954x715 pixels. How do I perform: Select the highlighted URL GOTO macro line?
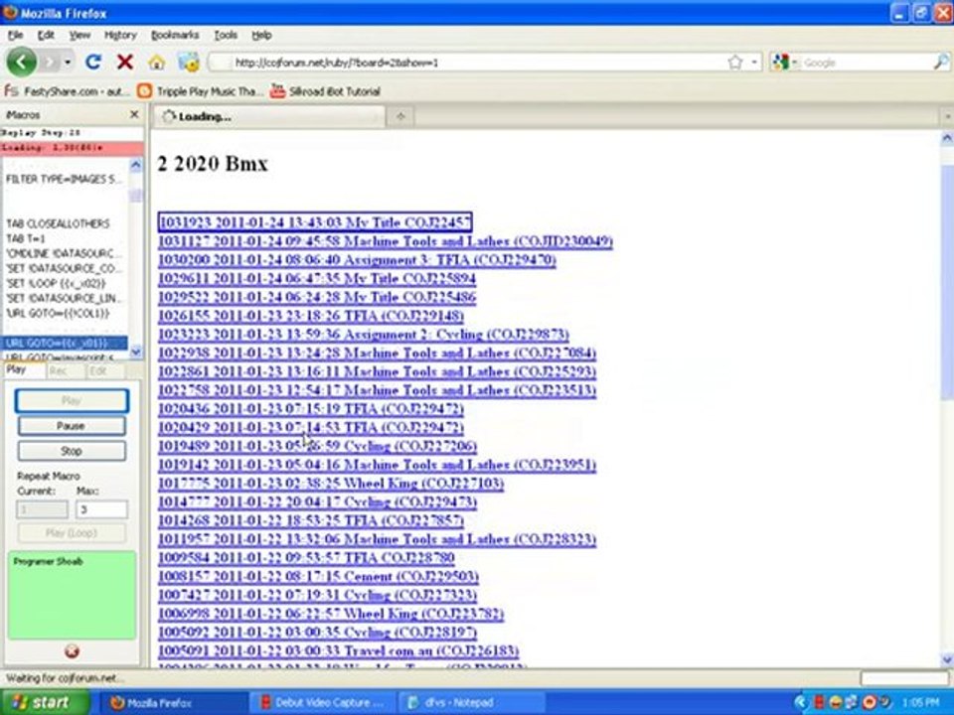tap(65, 343)
